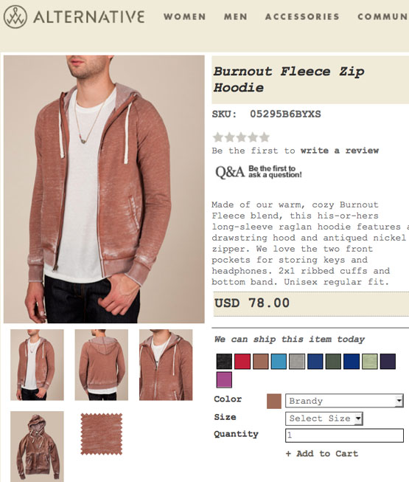Click the Q&A ask a question icon
This screenshot has width=409, height=482.
click(259, 172)
